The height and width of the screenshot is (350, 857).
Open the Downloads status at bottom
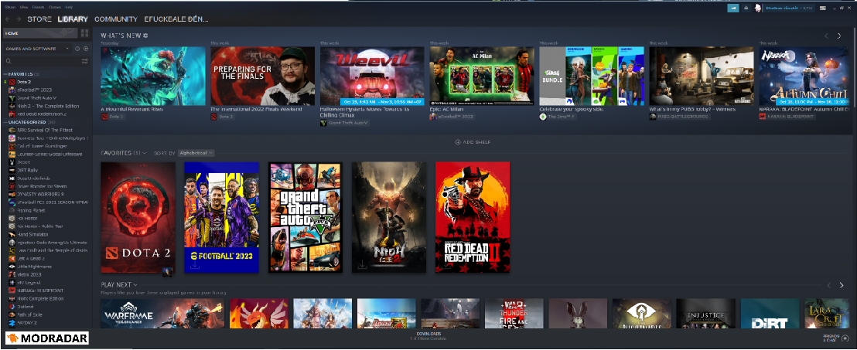click(x=428, y=336)
